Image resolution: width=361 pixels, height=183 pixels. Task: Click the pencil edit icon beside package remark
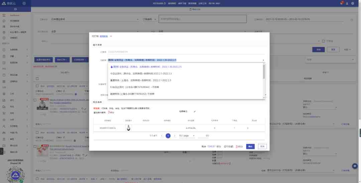pos(195,111)
